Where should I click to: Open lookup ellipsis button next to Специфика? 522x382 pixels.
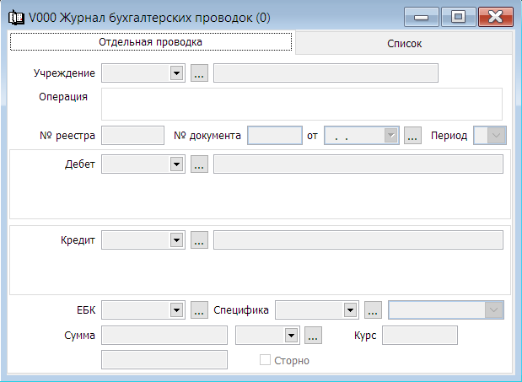tap(373, 309)
